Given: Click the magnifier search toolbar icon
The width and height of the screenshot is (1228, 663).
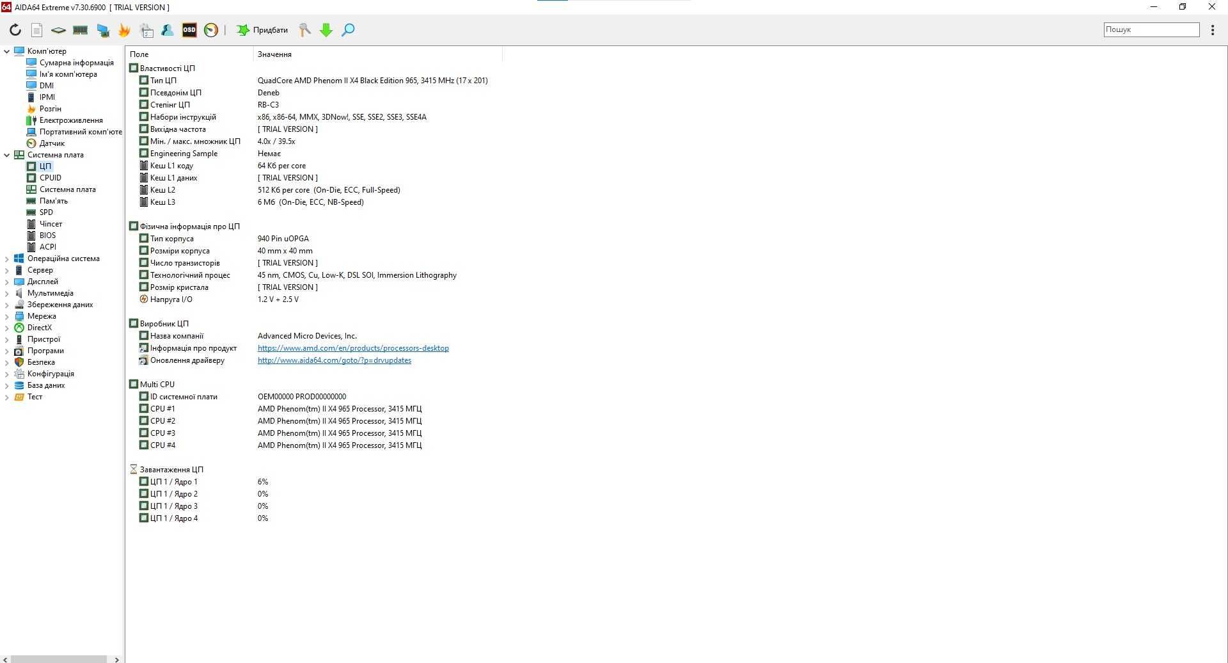Looking at the screenshot, I should [348, 29].
